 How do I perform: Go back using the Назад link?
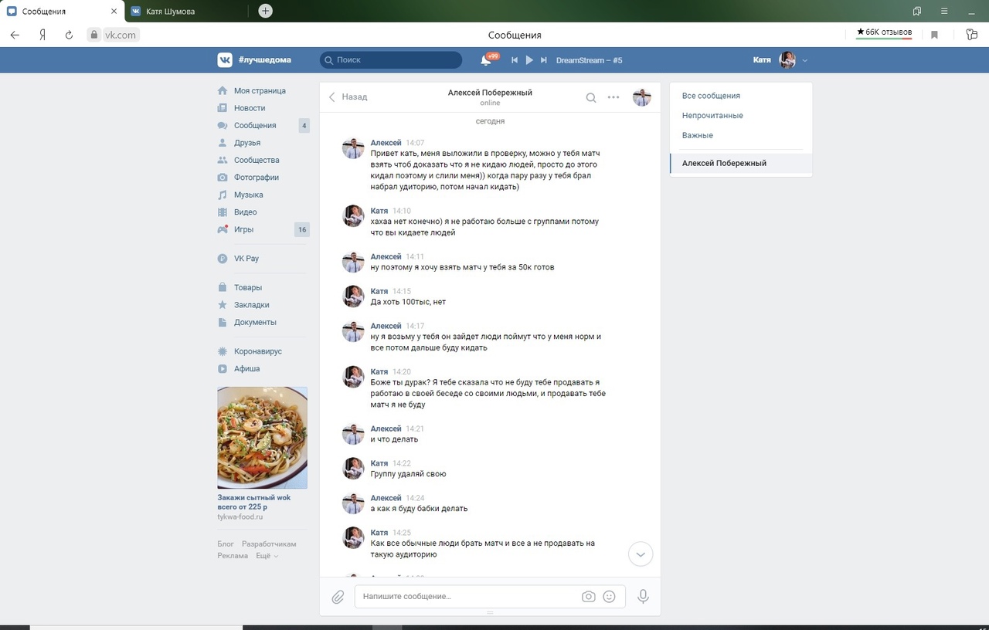click(348, 97)
